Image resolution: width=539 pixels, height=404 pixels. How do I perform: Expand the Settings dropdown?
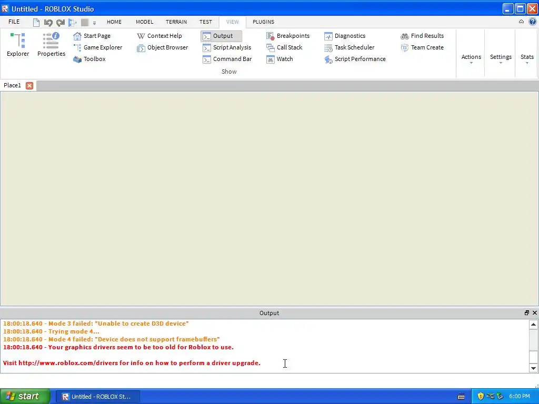(x=501, y=58)
